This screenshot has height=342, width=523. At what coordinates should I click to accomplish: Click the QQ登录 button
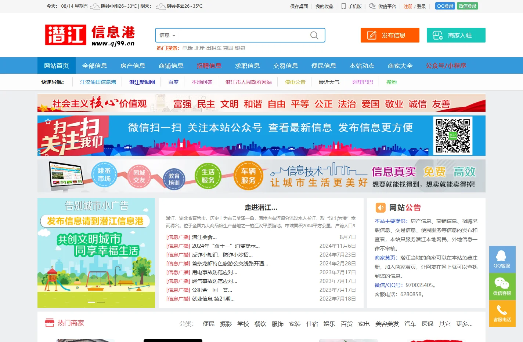(x=445, y=6)
